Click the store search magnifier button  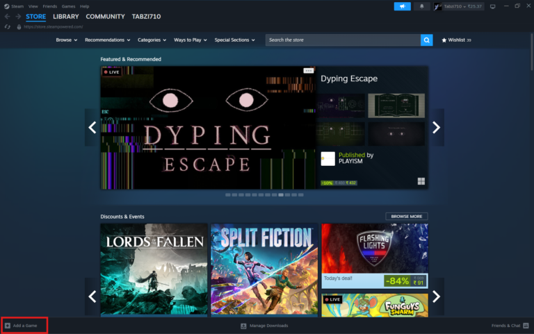tap(426, 40)
